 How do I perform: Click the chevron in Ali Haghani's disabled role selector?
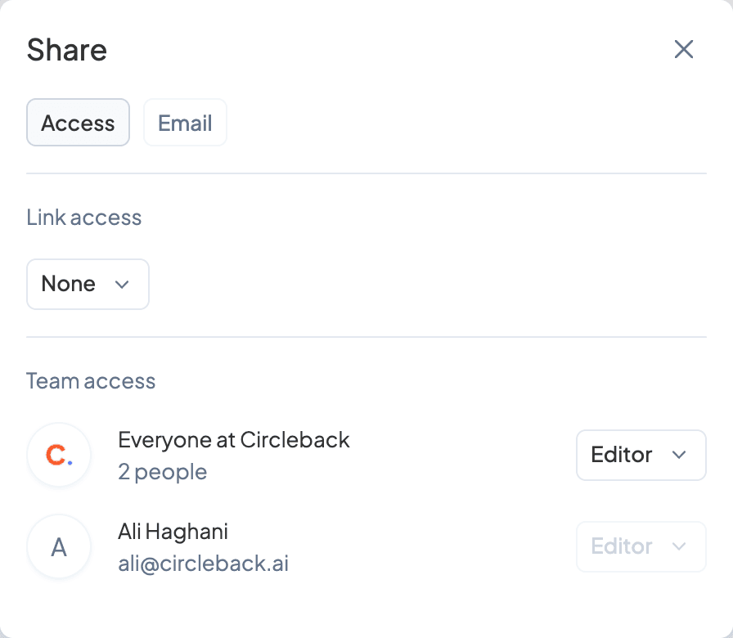678,546
